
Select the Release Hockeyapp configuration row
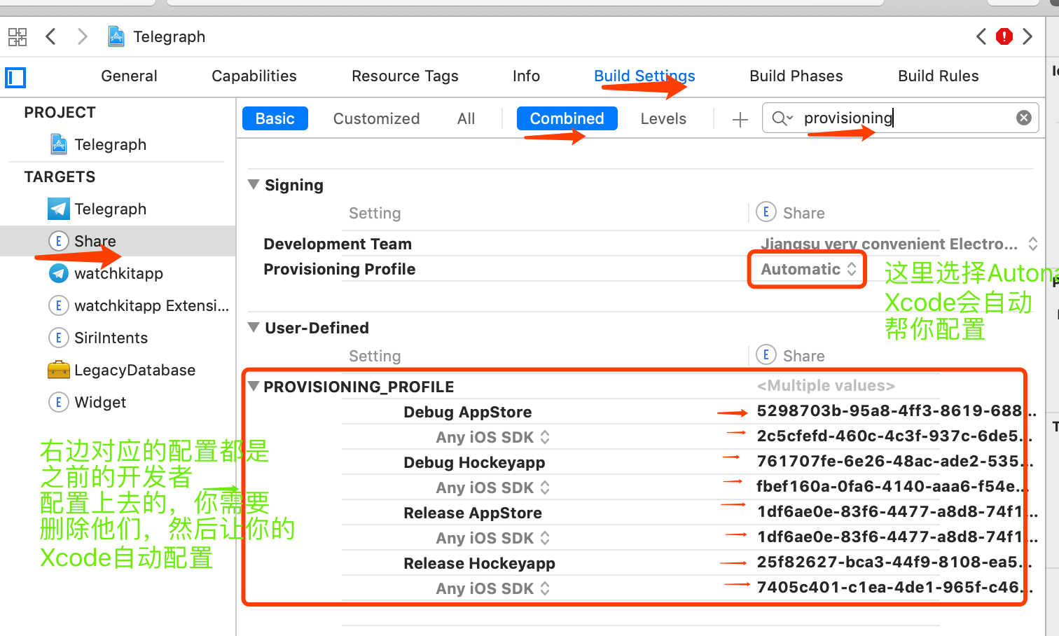point(479,563)
